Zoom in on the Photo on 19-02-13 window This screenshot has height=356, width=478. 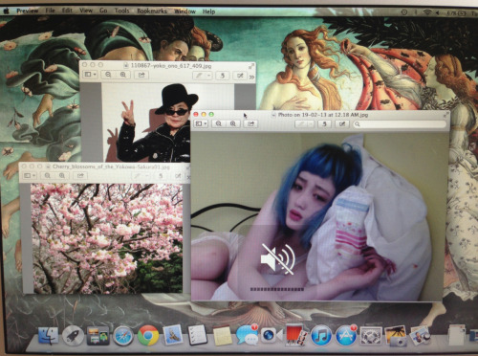(x=233, y=123)
